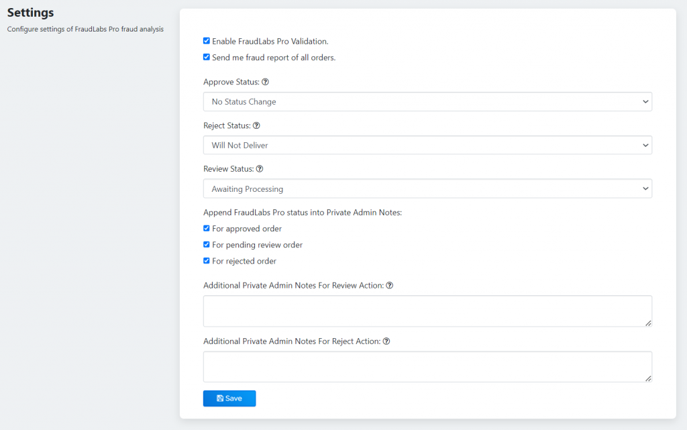This screenshot has height=430, width=687.
Task: Uncheck Send me fraud report of all orders
Action: 207,56
